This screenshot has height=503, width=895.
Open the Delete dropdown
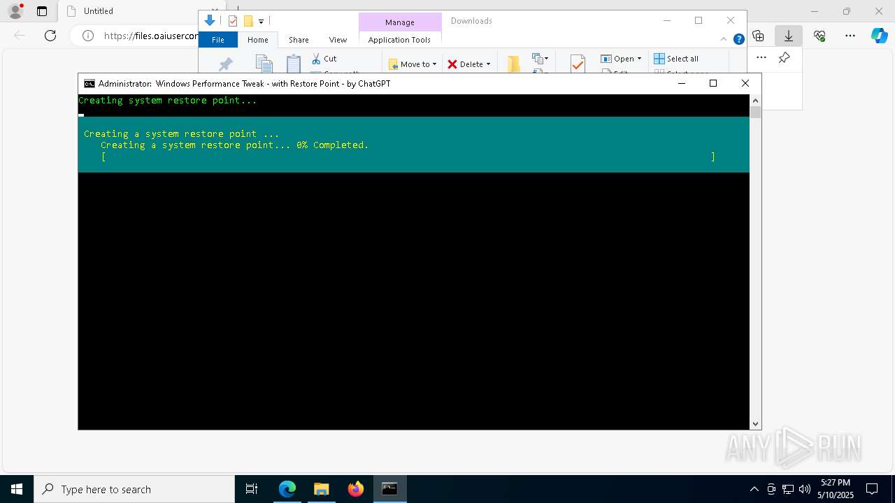(469, 64)
